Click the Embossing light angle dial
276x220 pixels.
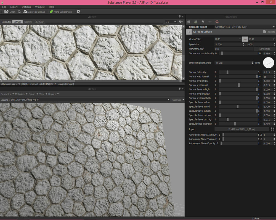point(268,63)
